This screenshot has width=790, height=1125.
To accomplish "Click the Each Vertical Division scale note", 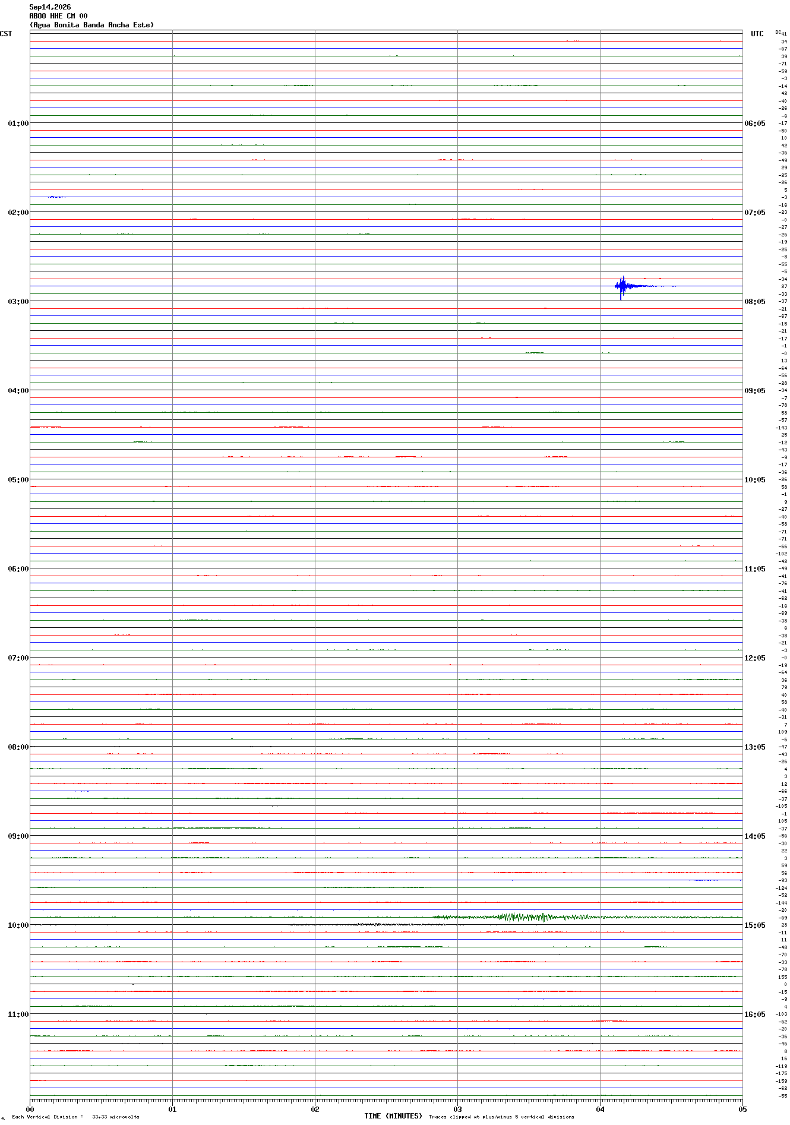I will point(75,1117).
